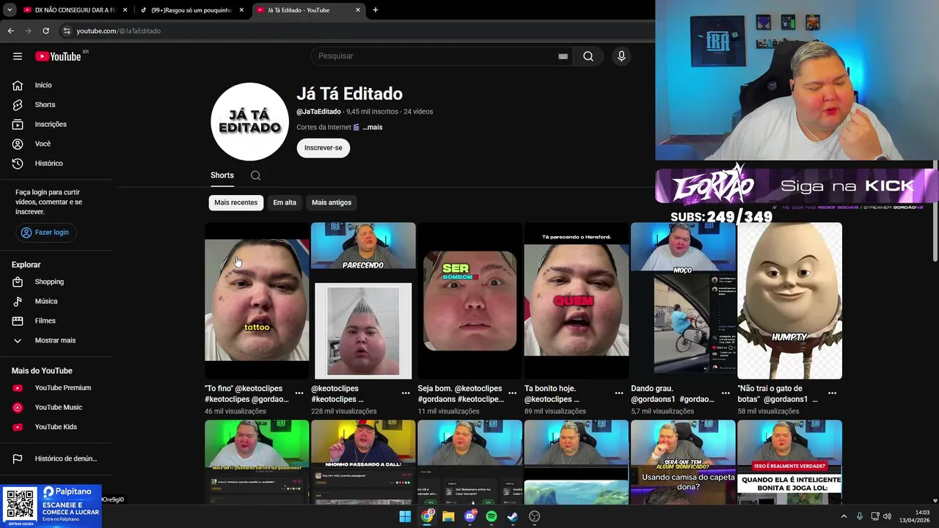
Task: Switch to the Rasgou só um pouquinho tab
Action: (192, 10)
